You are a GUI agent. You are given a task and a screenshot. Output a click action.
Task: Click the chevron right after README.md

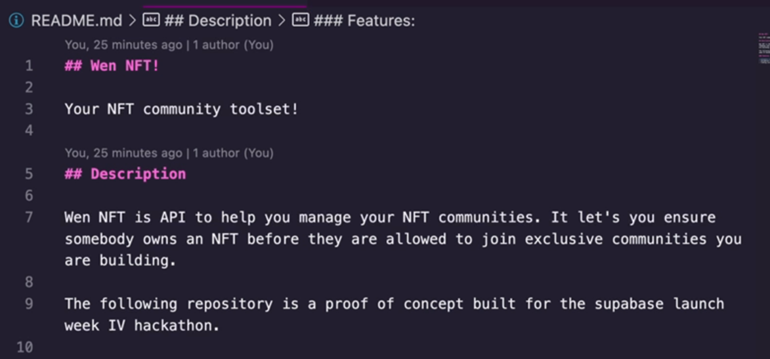(x=133, y=20)
